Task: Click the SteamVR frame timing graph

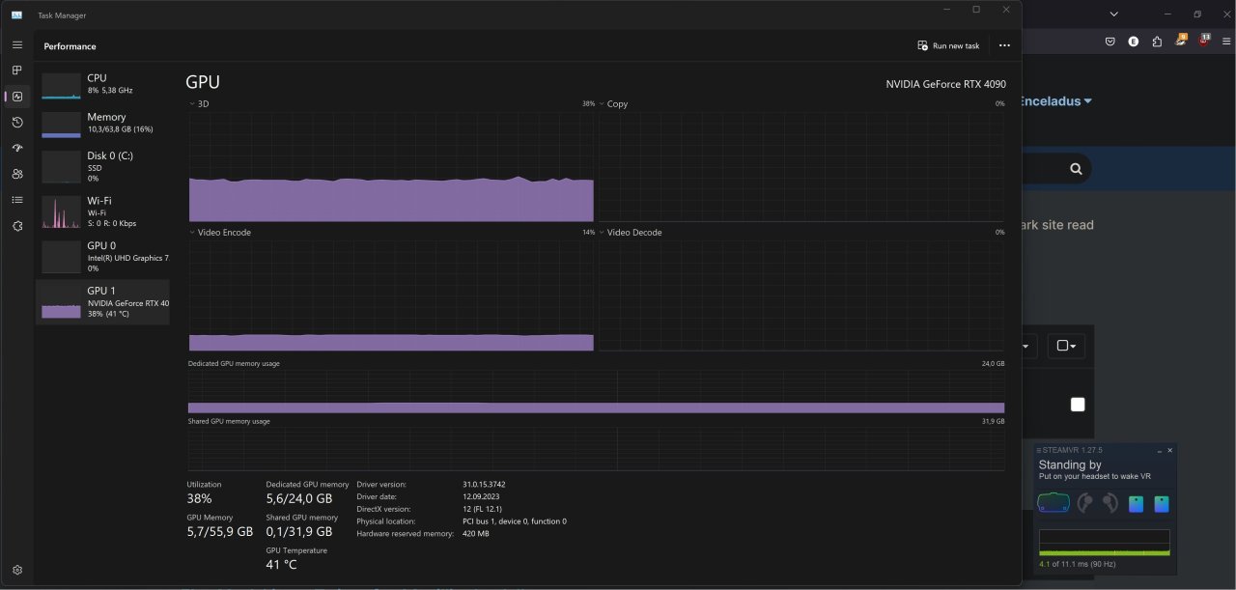Action: pos(1104,541)
